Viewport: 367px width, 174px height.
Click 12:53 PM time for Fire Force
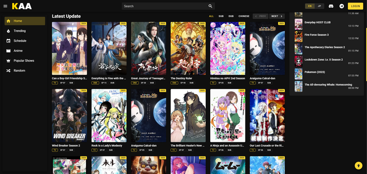coord(353,38)
